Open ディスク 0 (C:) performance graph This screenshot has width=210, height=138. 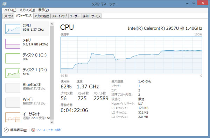coord(13,58)
